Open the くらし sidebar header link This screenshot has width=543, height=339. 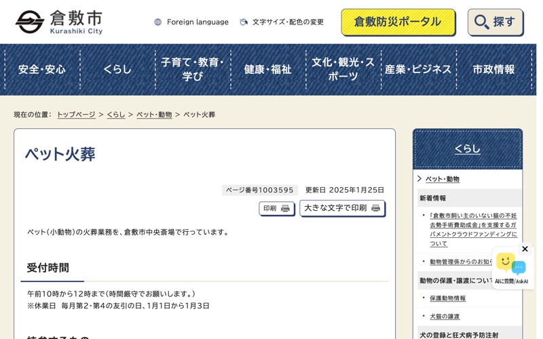coord(468,148)
